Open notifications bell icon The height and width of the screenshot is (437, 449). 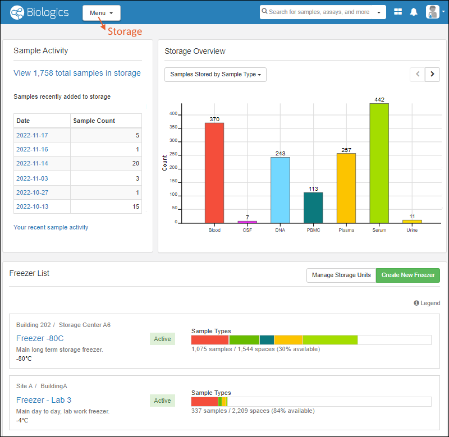click(x=414, y=12)
